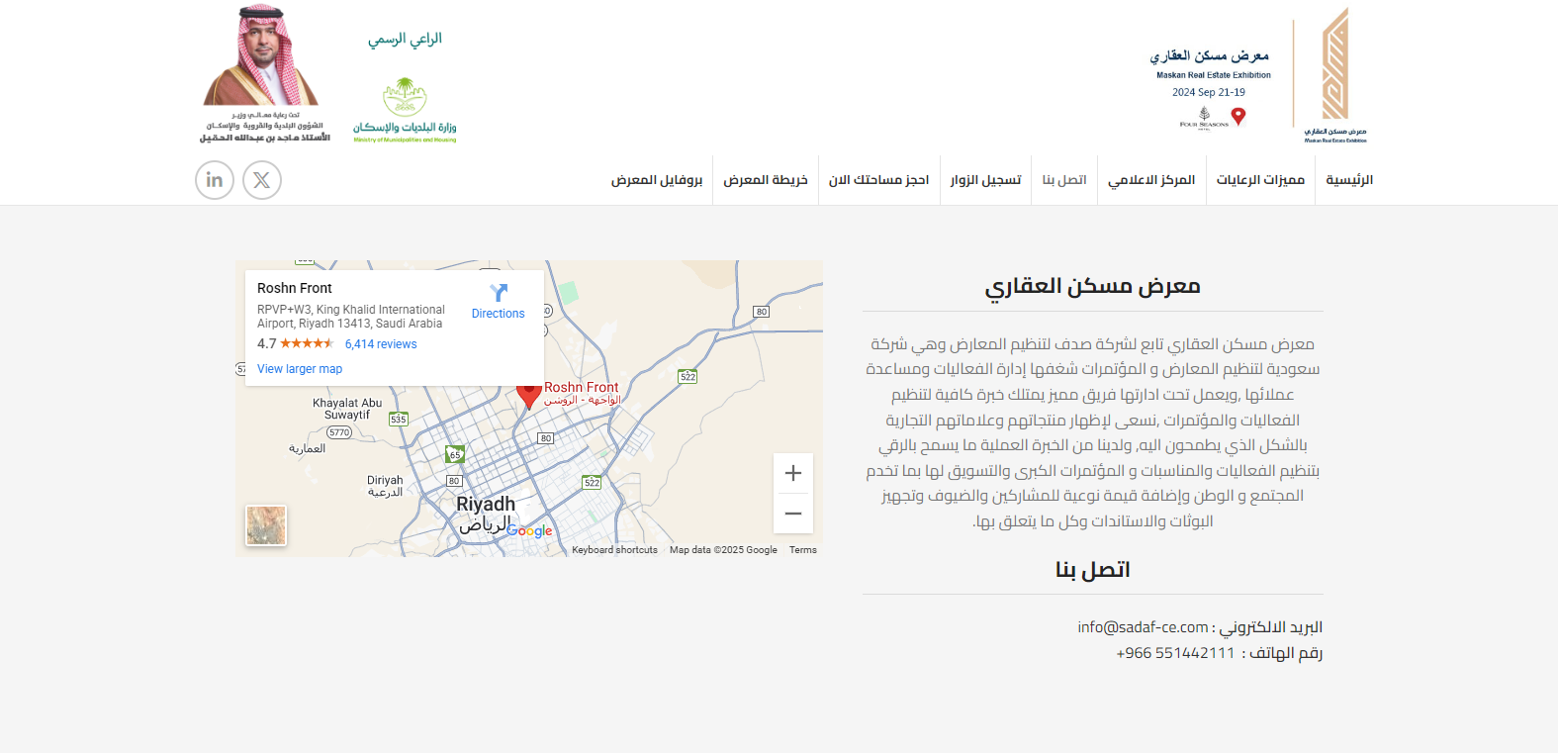Click the Map data ©2025 Google text
The width and height of the screenshot is (1558, 753).
click(x=723, y=550)
